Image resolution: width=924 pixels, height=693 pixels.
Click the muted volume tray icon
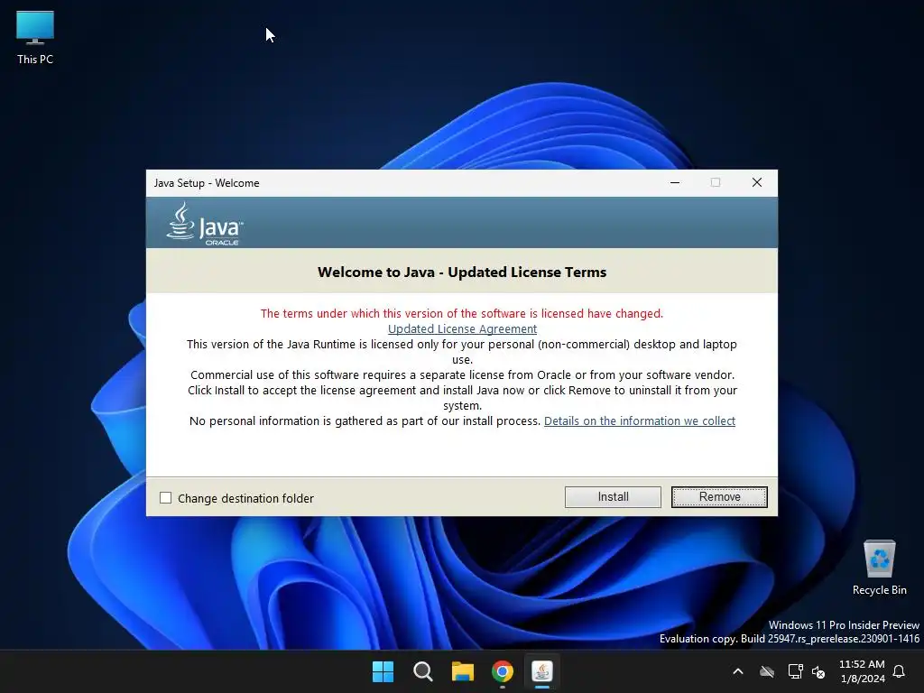(x=818, y=671)
